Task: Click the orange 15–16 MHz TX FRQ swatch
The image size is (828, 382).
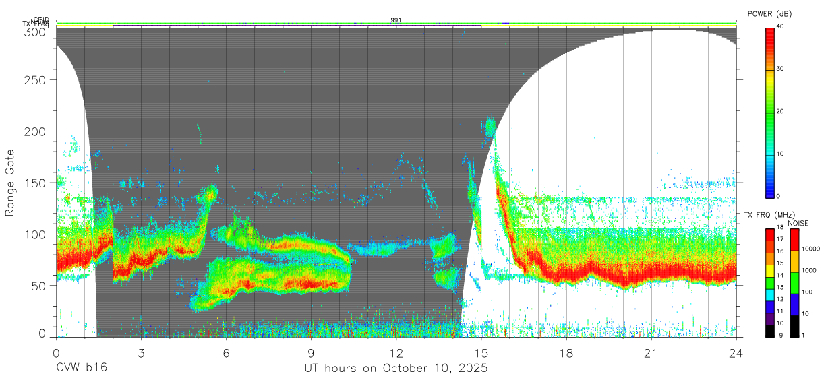Action: [x=770, y=257]
